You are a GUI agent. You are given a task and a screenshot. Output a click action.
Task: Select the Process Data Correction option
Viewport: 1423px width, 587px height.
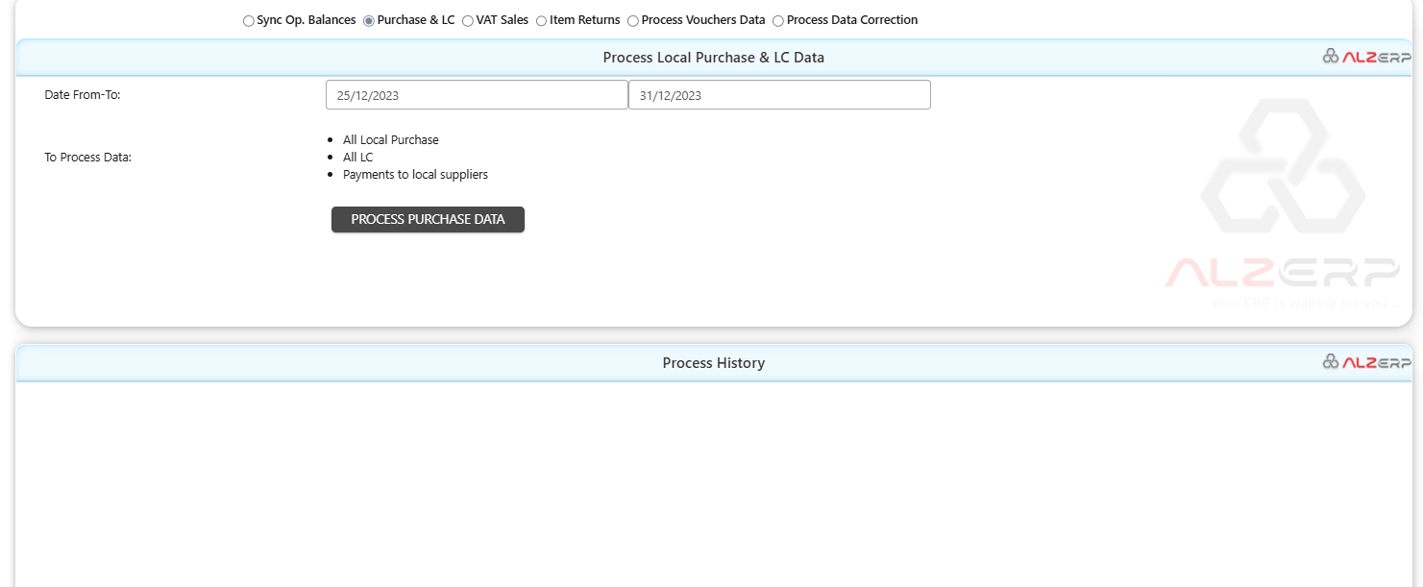[777, 20]
